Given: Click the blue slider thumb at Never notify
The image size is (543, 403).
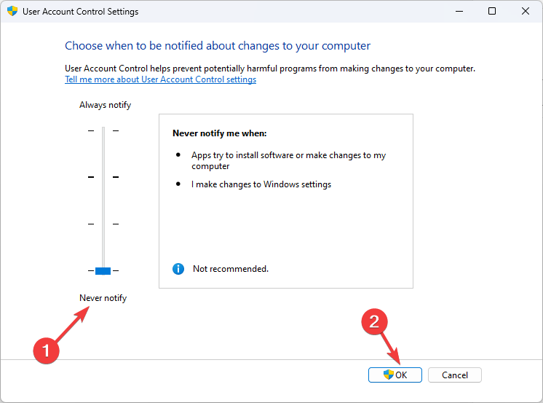Looking at the screenshot, I should (x=103, y=271).
